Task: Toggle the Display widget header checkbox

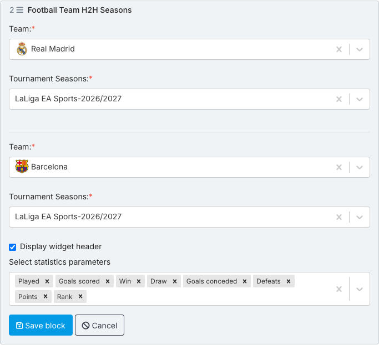Action: (x=13, y=247)
